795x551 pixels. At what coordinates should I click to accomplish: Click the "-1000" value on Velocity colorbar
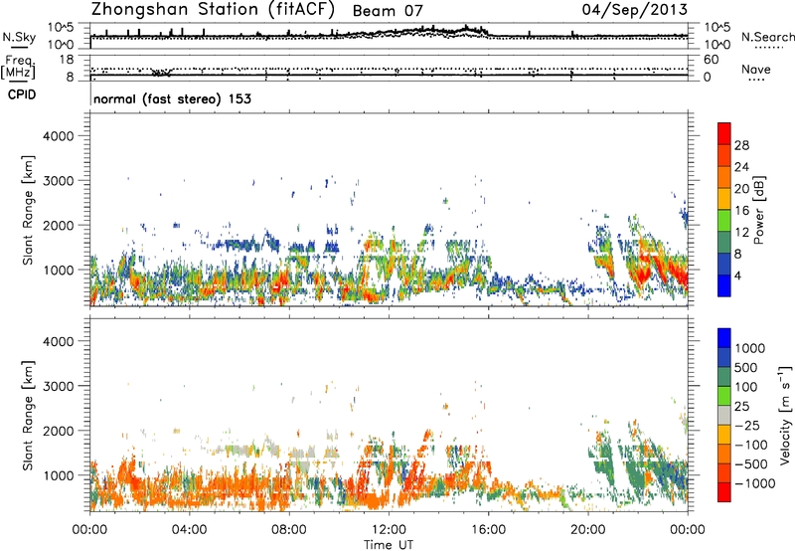click(754, 483)
